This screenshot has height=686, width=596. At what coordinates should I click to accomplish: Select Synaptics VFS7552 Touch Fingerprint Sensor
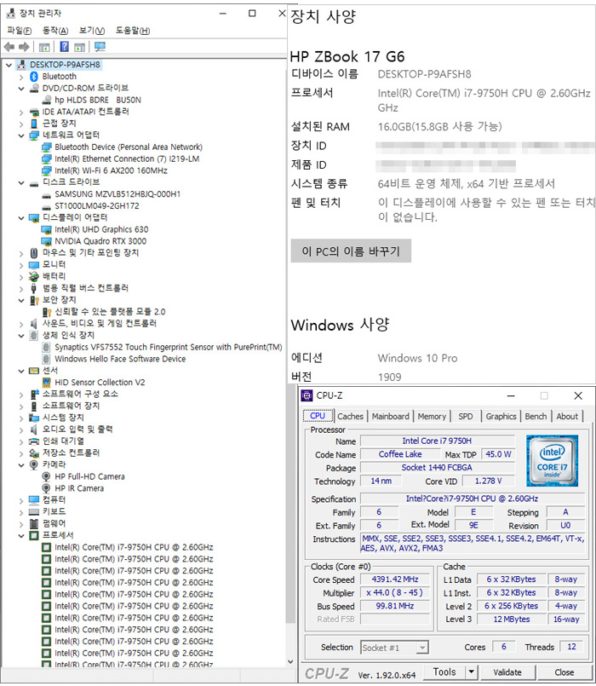[x=169, y=347]
